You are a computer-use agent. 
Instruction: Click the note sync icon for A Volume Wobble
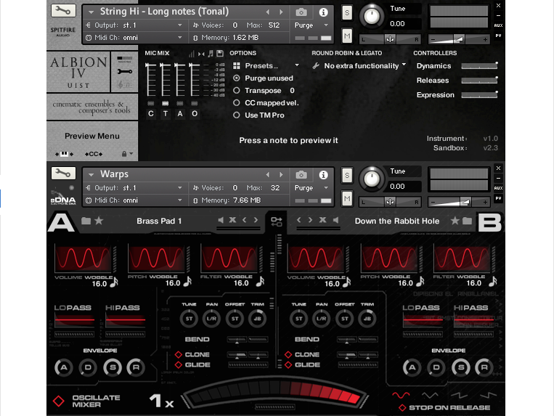pos(114,282)
